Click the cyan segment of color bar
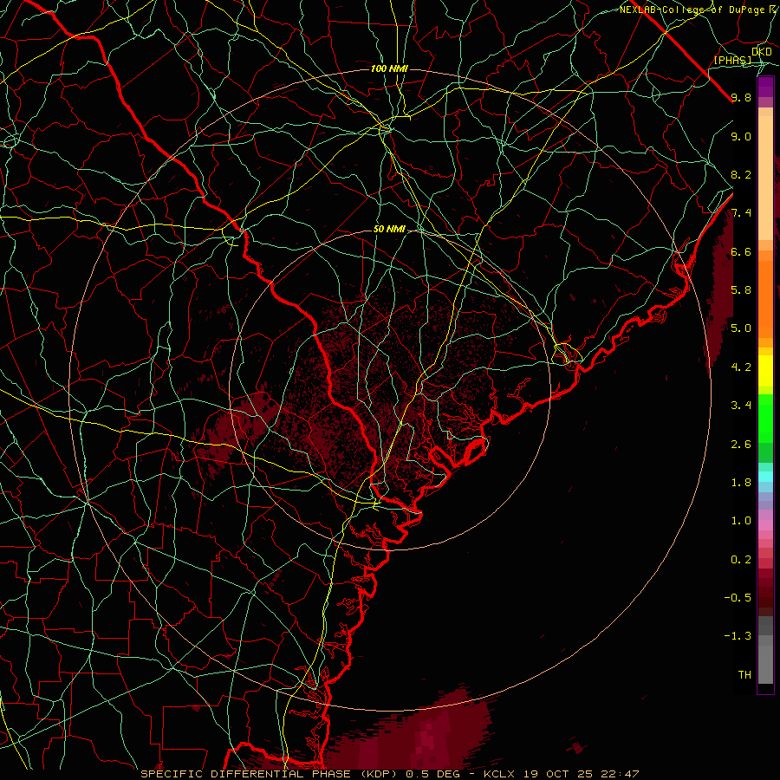 765,477
